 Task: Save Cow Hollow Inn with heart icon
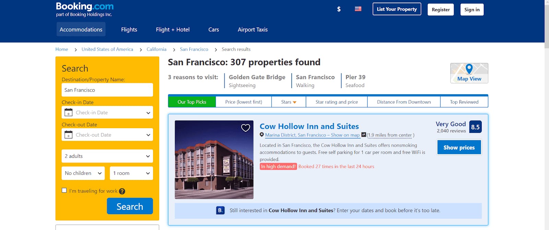[x=246, y=128]
